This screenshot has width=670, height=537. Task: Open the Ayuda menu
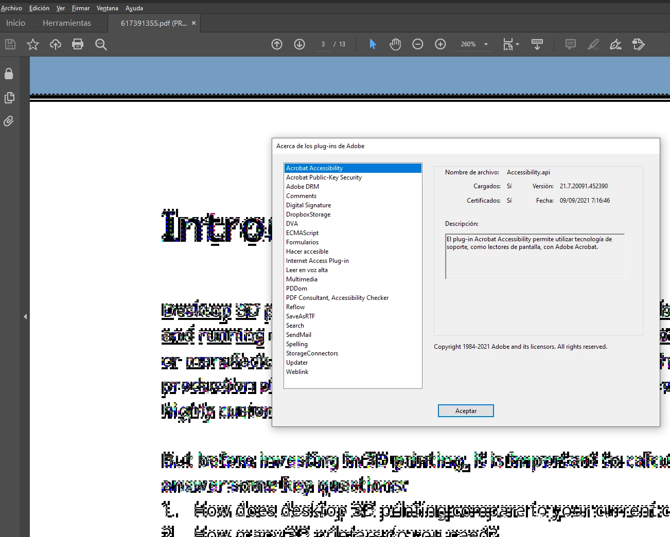pos(134,8)
